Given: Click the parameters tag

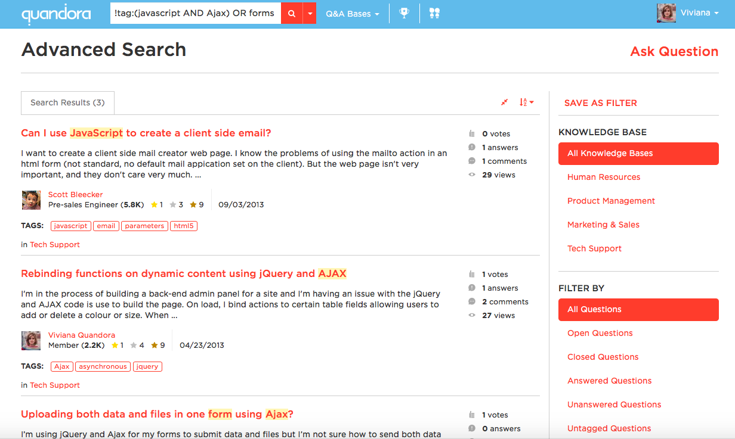Looking at the screenshot, I should coord(144,226).
